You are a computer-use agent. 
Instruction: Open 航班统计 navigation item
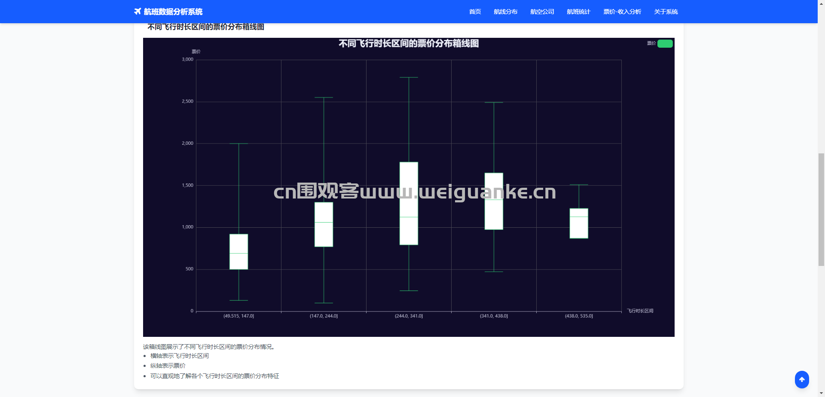578,12
